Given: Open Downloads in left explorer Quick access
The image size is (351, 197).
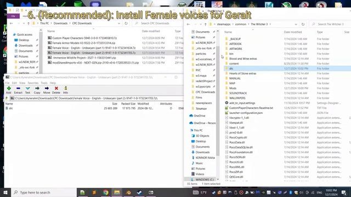Looking at the screenshot, I should [25, 45].
